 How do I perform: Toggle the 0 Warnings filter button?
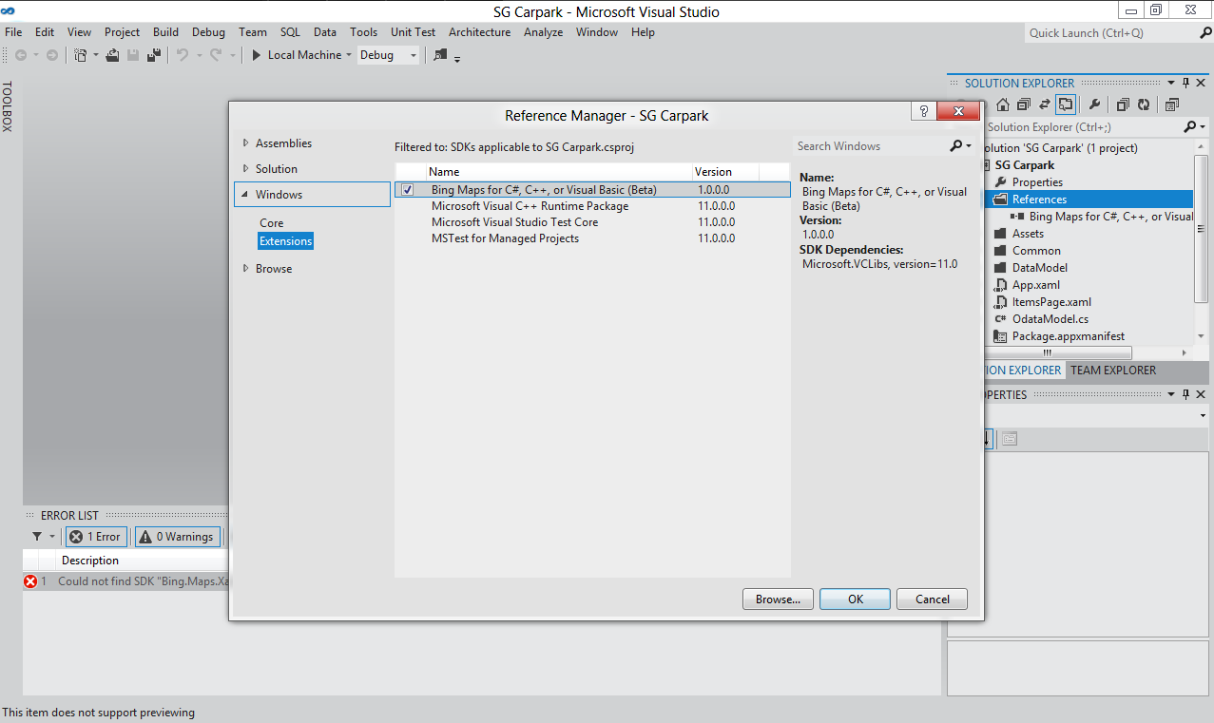(x=178, y=537)
